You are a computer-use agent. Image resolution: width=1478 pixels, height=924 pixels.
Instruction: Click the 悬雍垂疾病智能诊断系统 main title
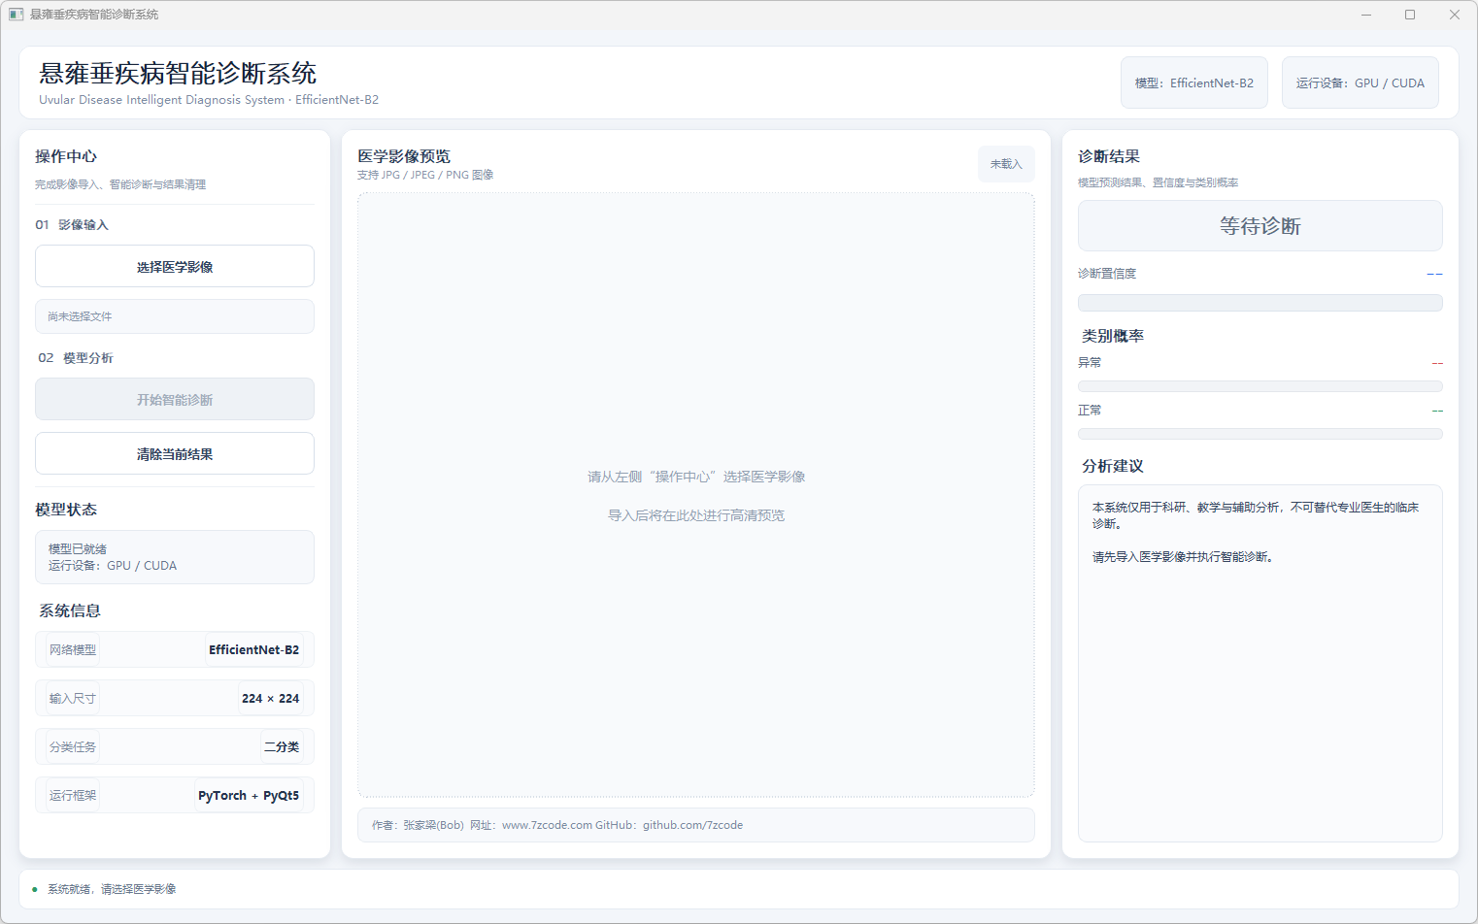(178, 74)
